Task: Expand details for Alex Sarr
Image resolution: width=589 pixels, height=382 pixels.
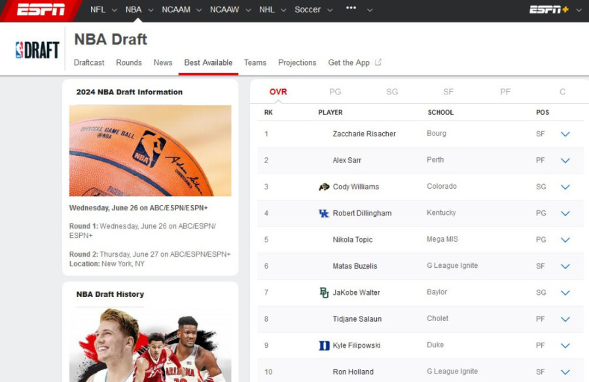Action: 565,161
